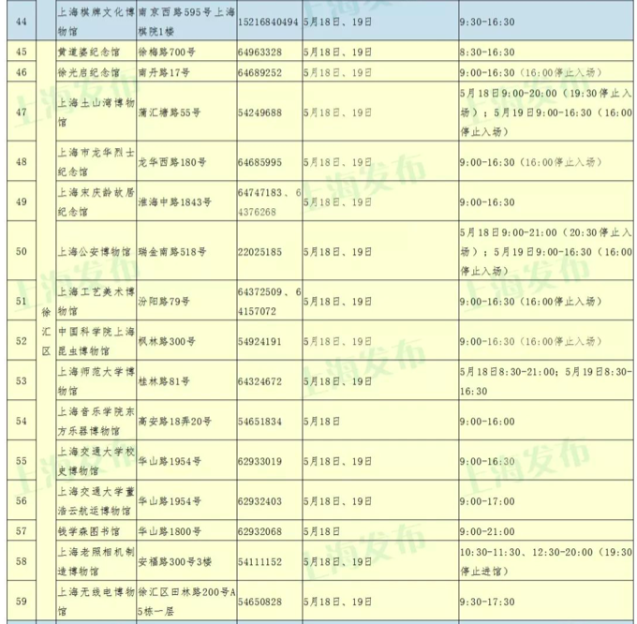The width and height of the screenshot is (637, 624).
Task: Select the address 桂林路81号
Action: (x=164, y=381)
